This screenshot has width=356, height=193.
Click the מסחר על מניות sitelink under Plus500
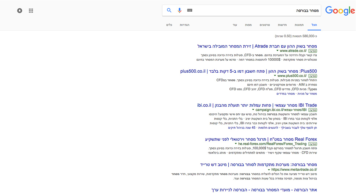point(307,94)
